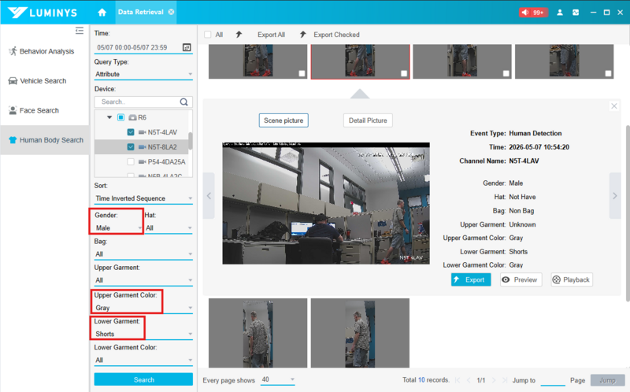Uncheck the N5T-4LAV camera

(x=131, y=131)
